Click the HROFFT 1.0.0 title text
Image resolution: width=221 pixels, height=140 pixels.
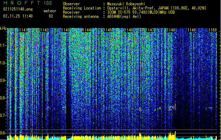tap(28, 3)
